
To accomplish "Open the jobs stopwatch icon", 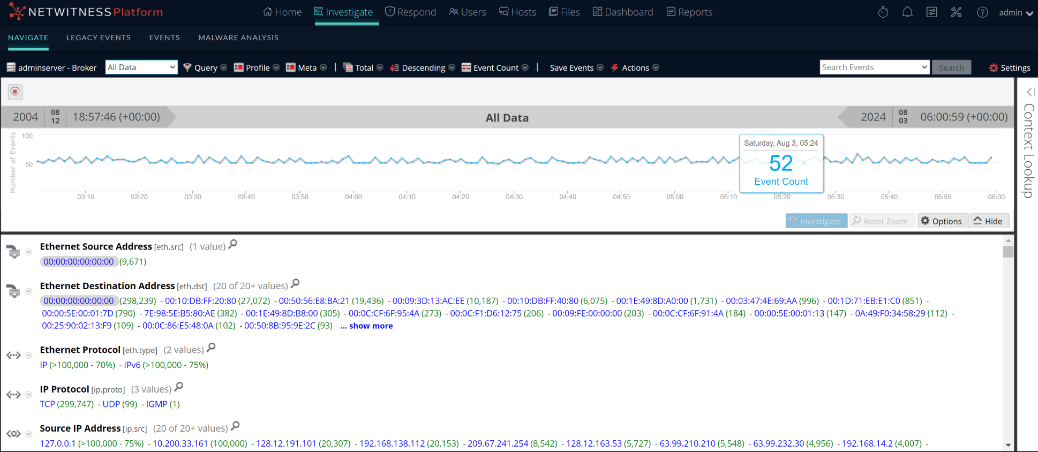I will 883,12.
